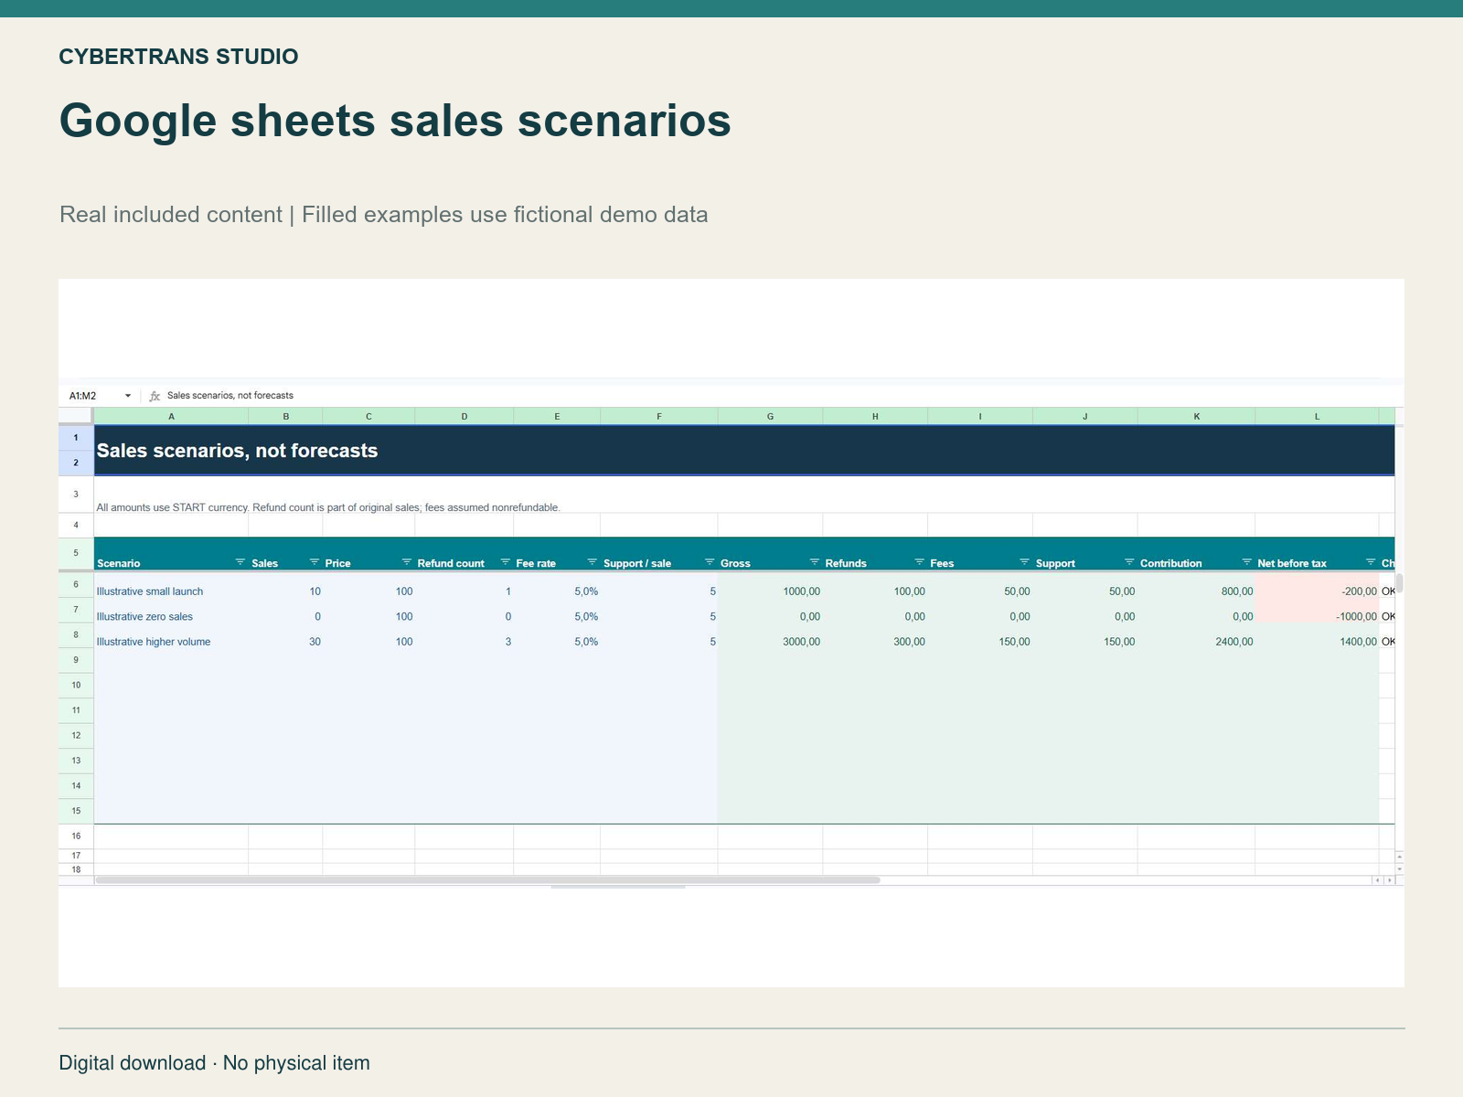Select the 'Sales scenarios, not forecasts' title cell
This screenshot has width=1463, height=1097.
click(744, 451)
